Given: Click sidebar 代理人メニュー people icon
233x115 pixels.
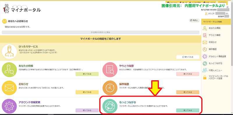Looking at the screenshot, I should click(205, 70).
